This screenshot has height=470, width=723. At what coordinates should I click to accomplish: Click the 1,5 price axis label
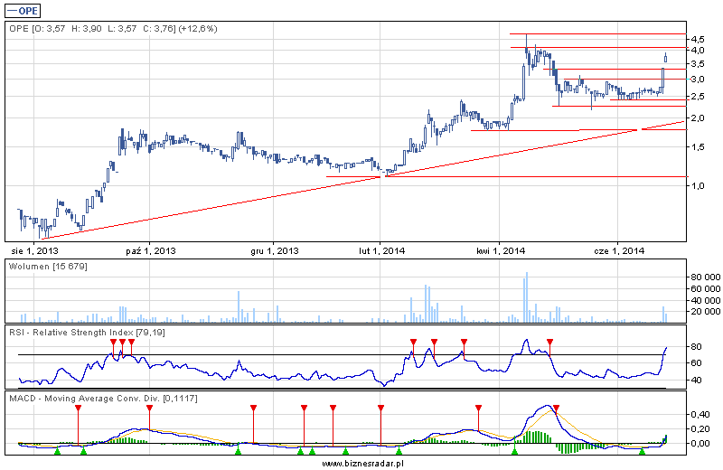(698, 146)
